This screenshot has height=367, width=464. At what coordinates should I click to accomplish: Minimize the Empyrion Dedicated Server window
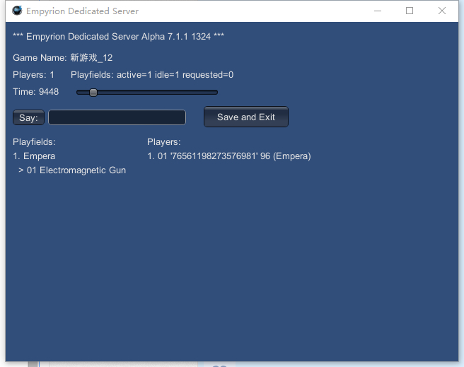(378, 11)
